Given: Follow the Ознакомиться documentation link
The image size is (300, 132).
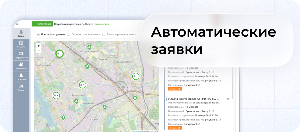Looking at the screenshot, I should (x=101, y=24).
